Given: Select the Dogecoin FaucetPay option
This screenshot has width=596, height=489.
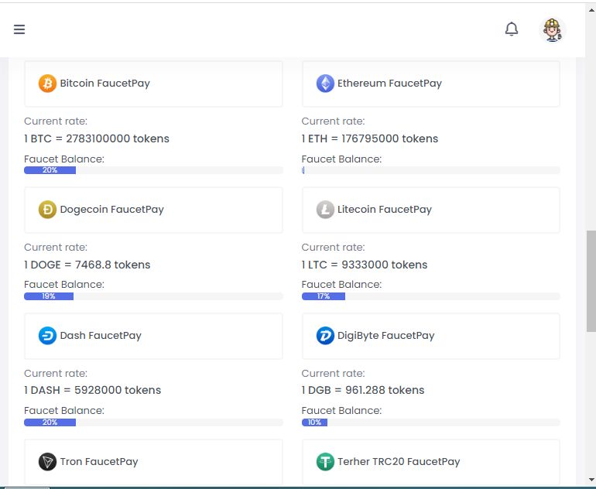Looking at the screenshot, I should (x=153, y=210).
